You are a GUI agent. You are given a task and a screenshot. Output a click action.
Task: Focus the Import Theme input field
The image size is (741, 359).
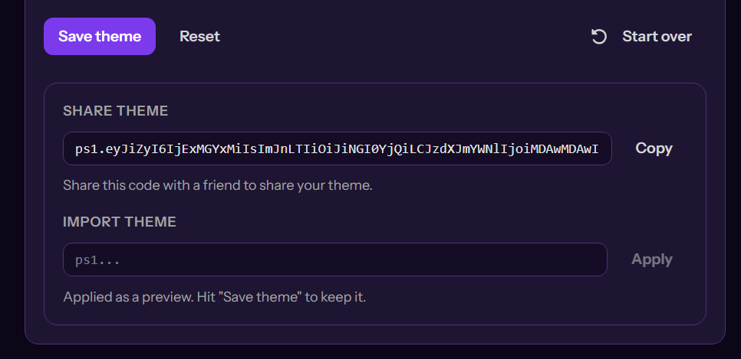[x=335, y=259]
